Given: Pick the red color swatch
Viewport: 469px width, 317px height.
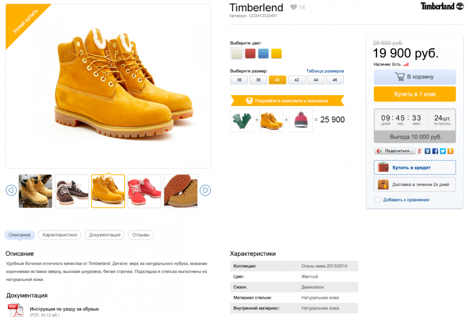Looking at the screenshot, I should (250, 53).
